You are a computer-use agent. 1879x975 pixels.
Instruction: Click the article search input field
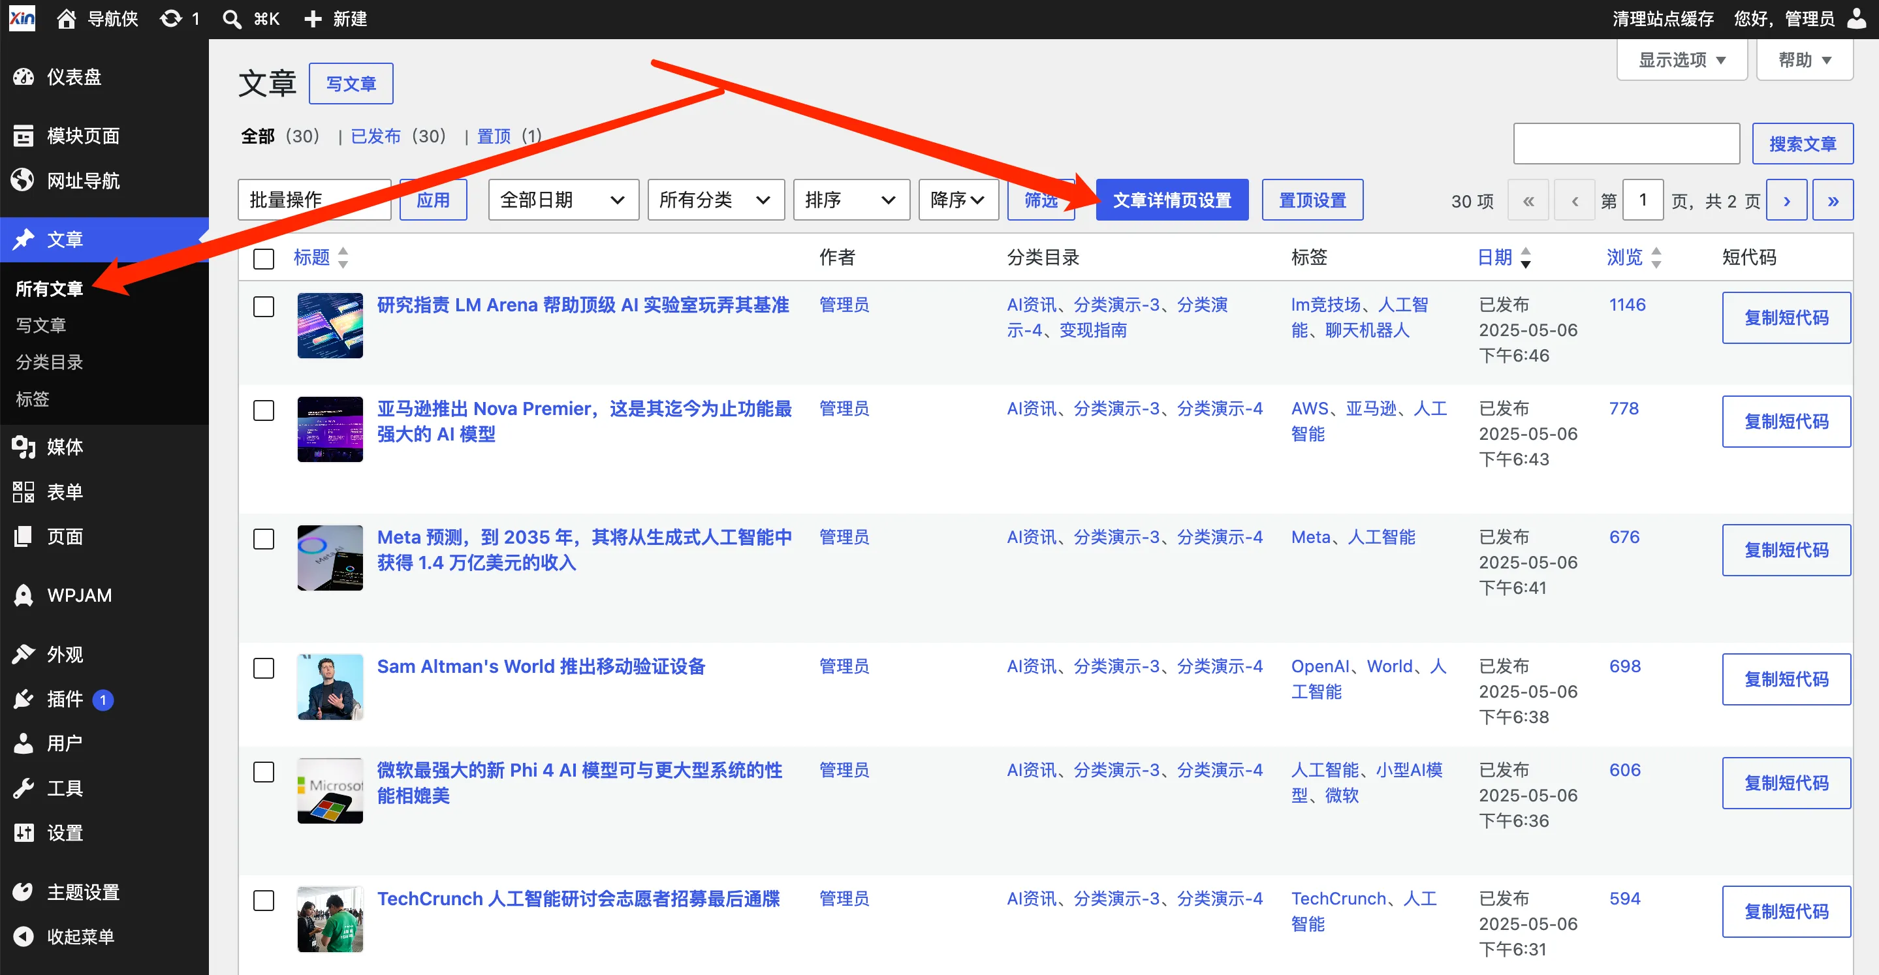(1626, 144)
